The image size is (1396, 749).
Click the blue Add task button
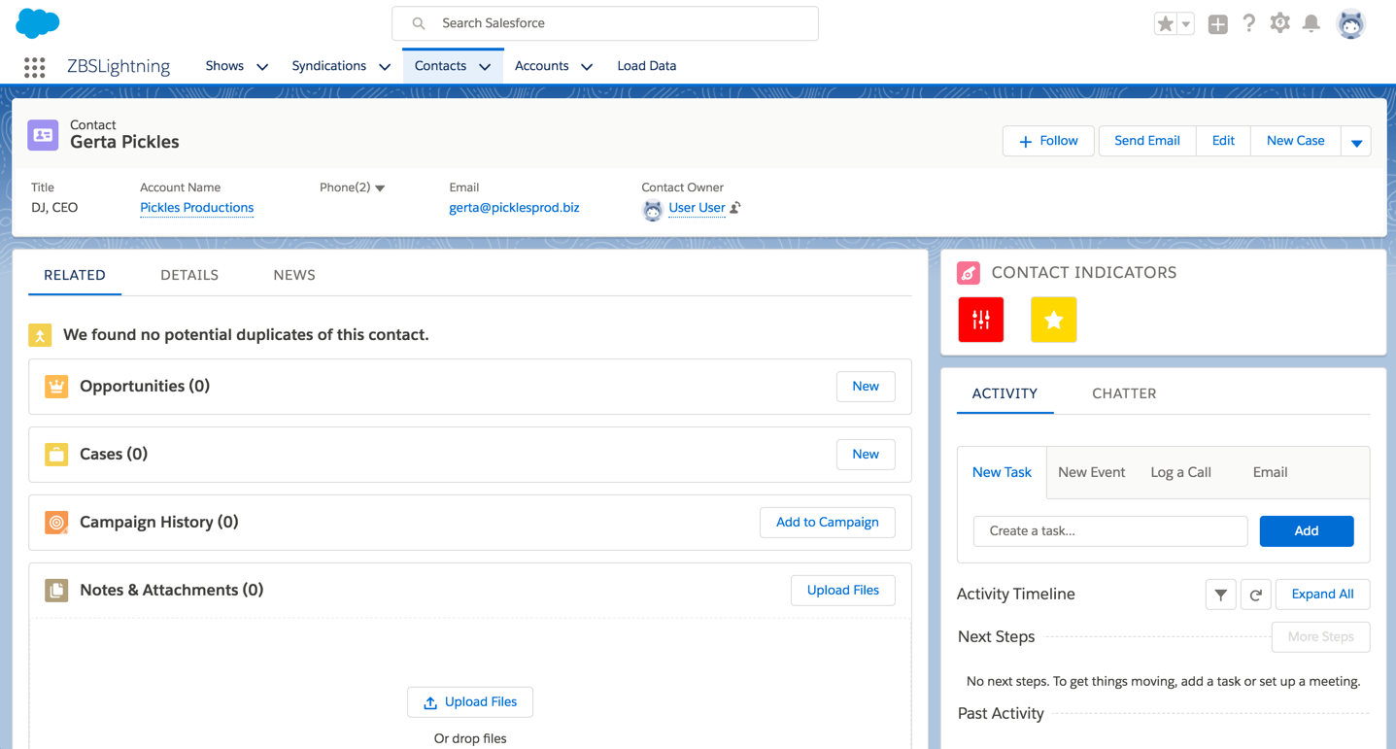(1307, 531)
